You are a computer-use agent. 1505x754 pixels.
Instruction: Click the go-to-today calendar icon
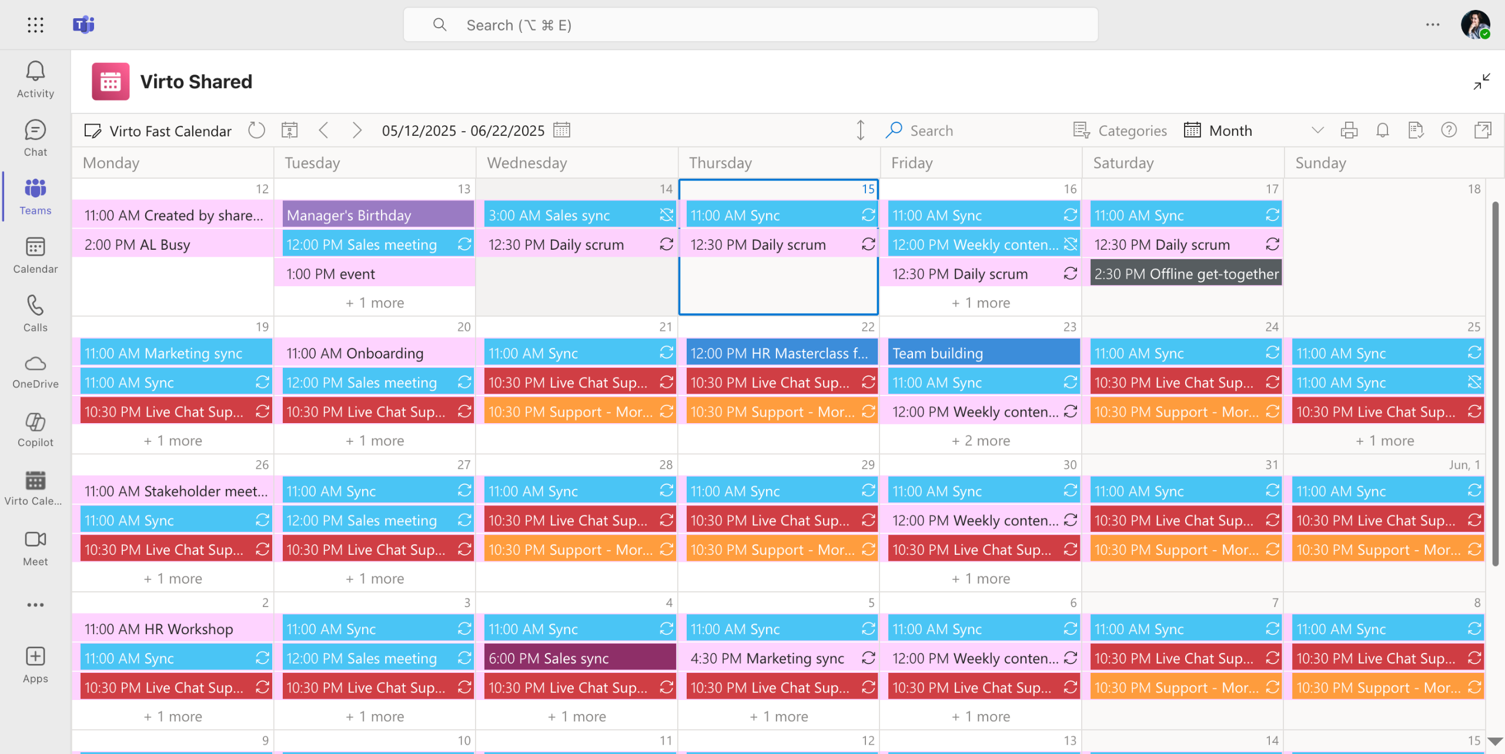289,130
